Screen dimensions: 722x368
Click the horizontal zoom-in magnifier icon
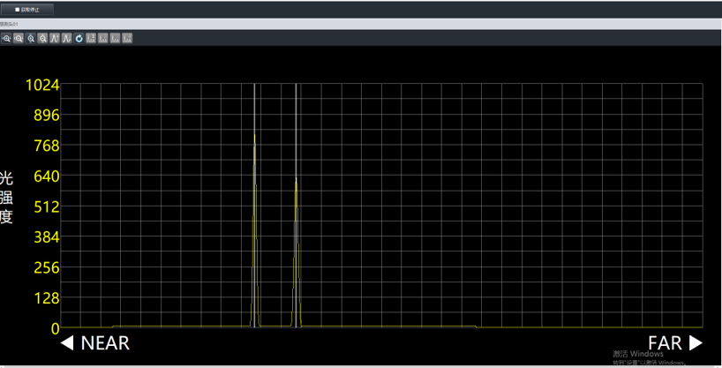coord(6,39)
